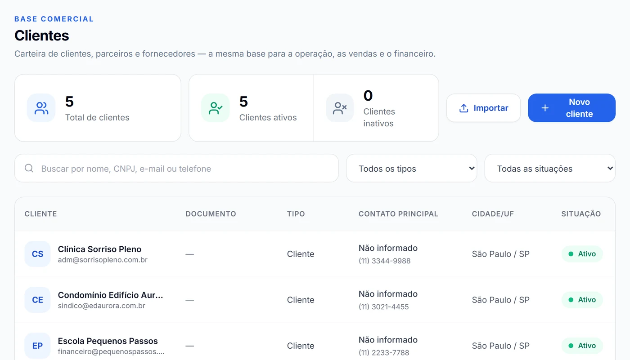Click the SITUAÇÃO column header

tap(581, 214)
